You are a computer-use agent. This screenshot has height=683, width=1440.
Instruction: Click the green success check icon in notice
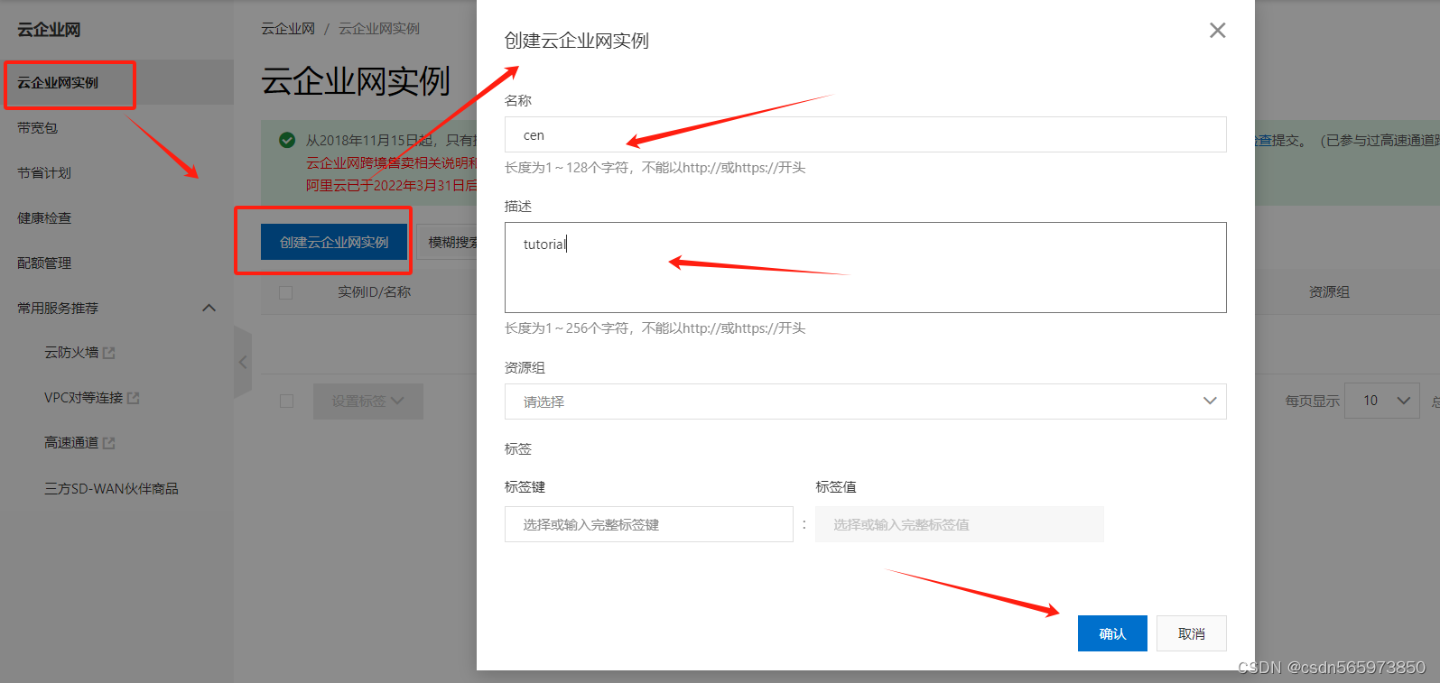coord(287,140)
